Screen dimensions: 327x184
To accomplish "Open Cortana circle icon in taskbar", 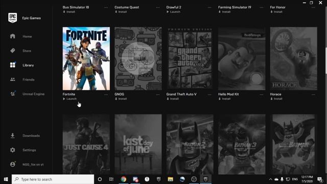I will (x=100, y=179).
